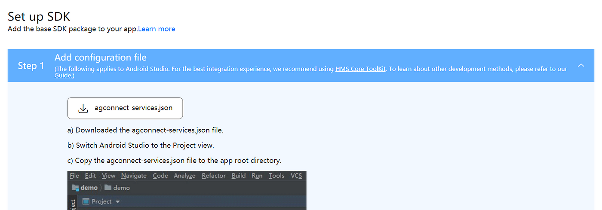Image resolution: width=602 pixels, height=210 pixels.
Task: Open the File menu in Android Studio
Action: pyautogui.click(x=74, y=176)
